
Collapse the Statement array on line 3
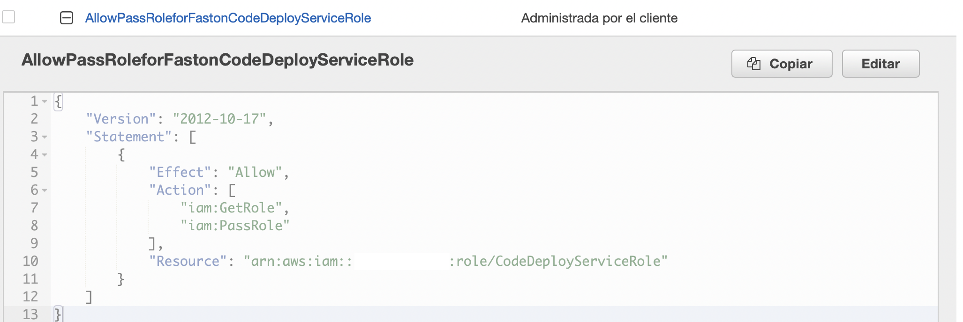[45, 136]
